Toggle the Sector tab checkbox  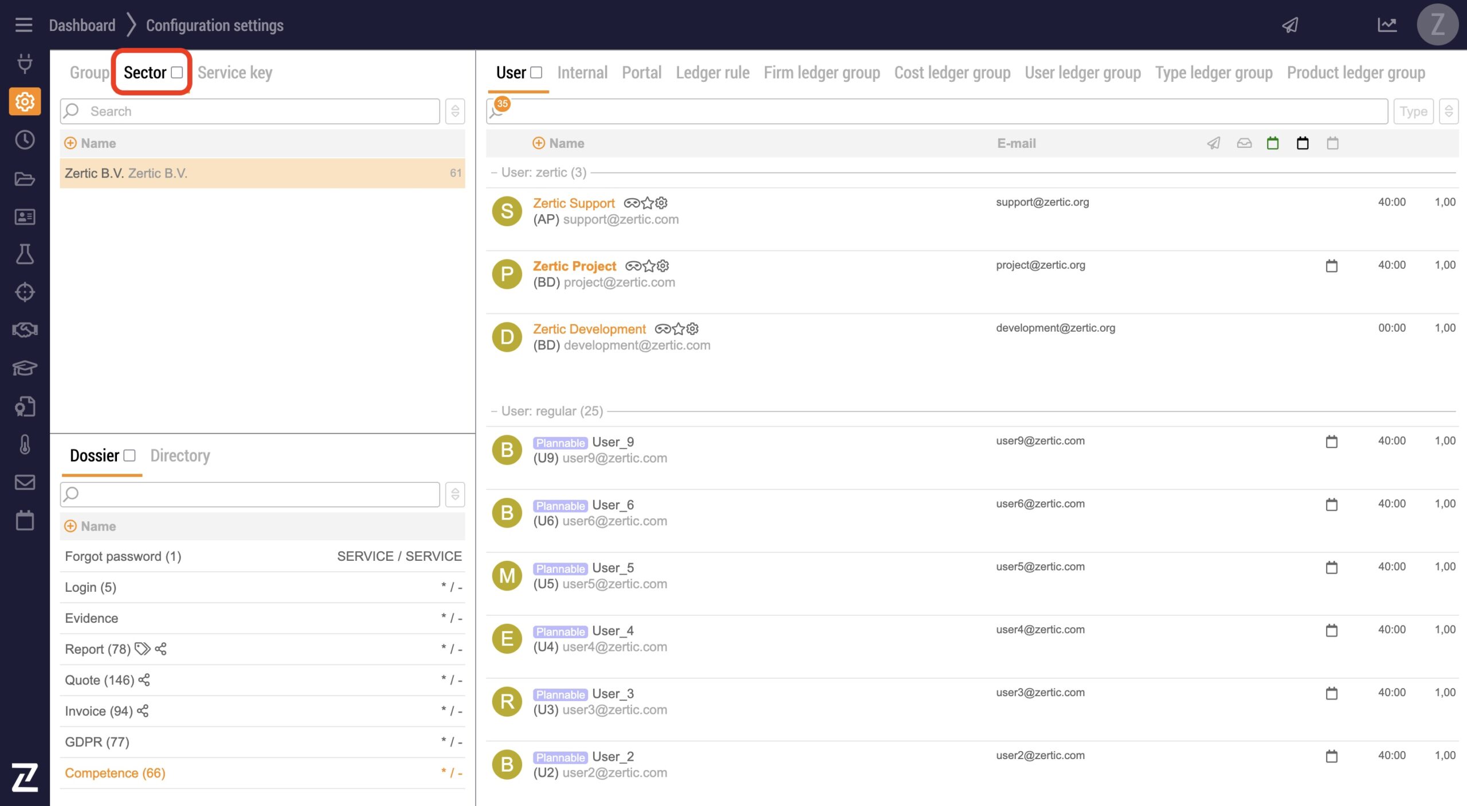177,73
